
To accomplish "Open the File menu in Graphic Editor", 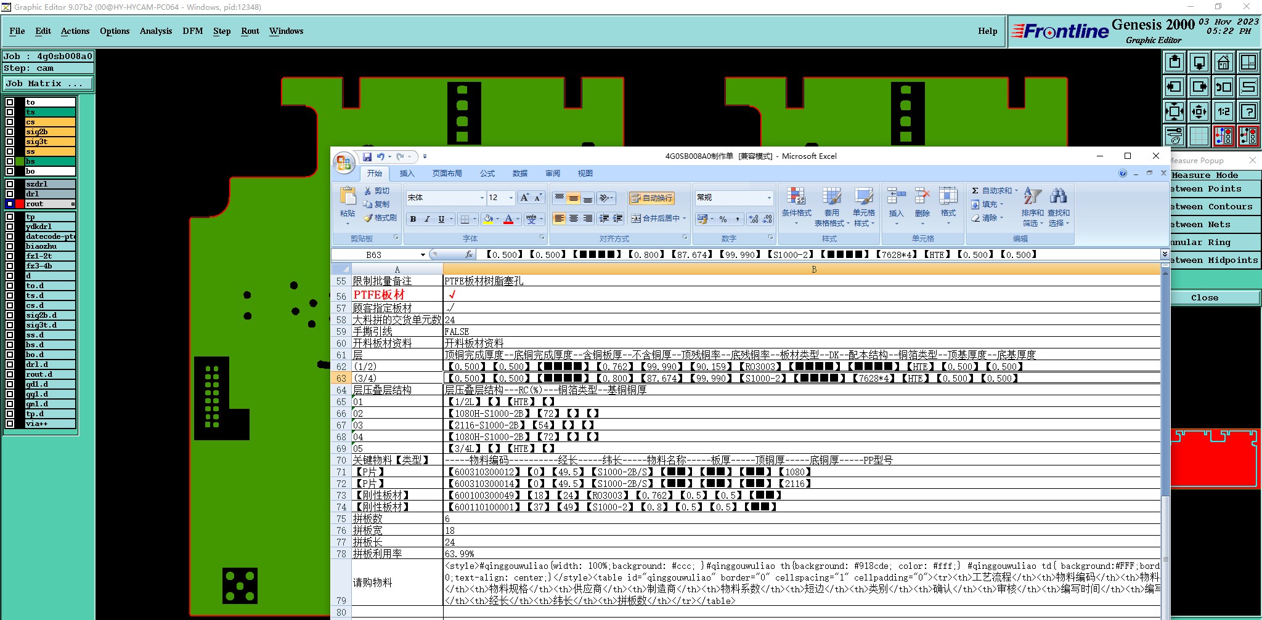I will [x=17, y=31].
